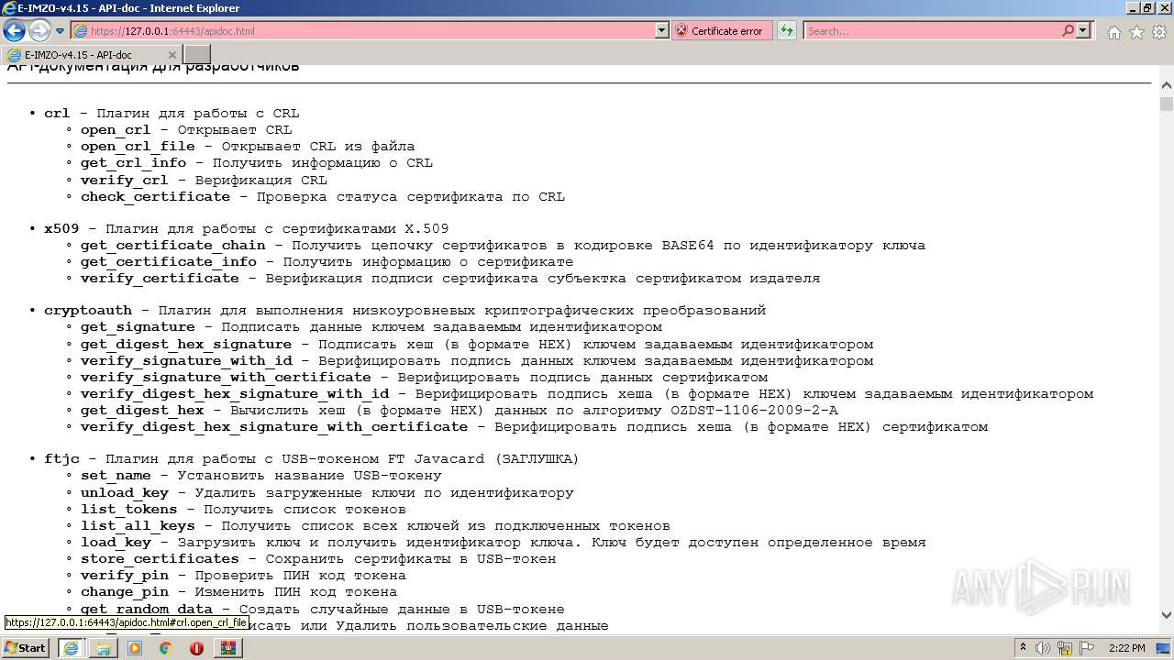
Task: Click the Action Center flag tray icon
Action: point(1088,648)
